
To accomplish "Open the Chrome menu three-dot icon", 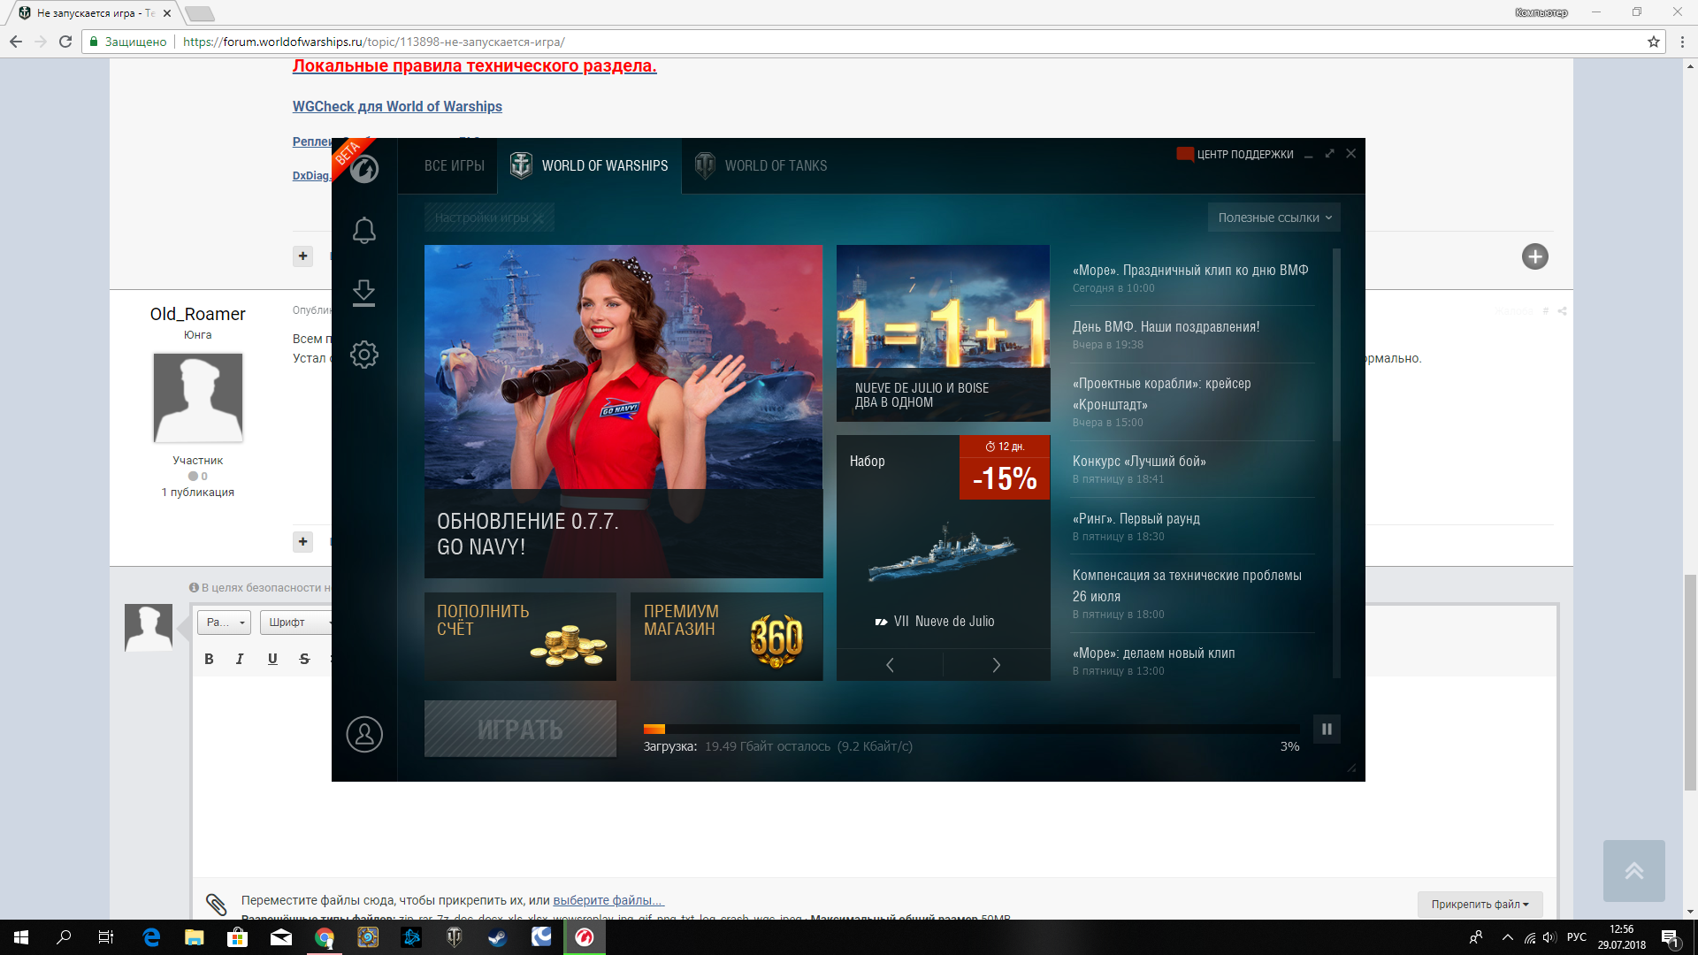I will point(1682,42).
